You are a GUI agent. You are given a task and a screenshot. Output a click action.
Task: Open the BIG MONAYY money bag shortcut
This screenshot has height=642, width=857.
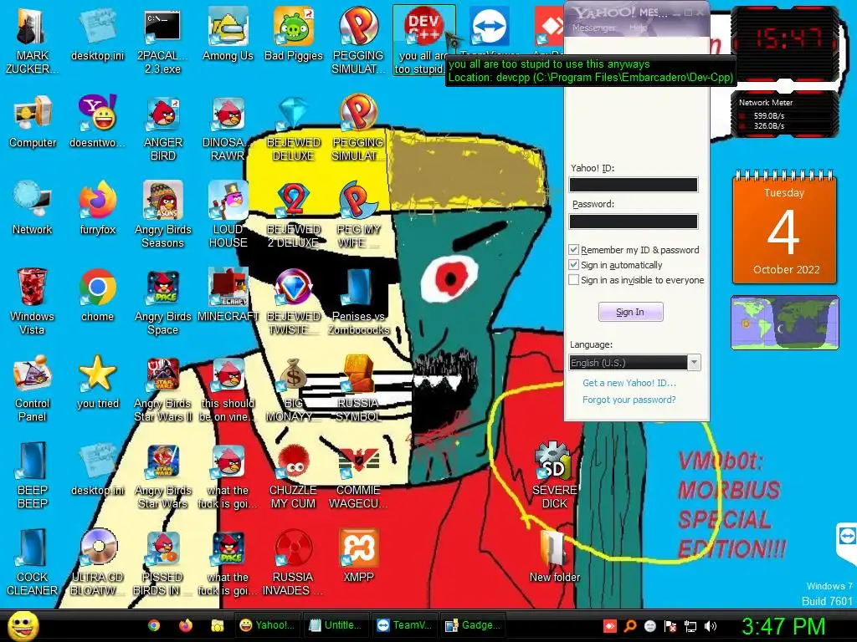pos(293,389)
